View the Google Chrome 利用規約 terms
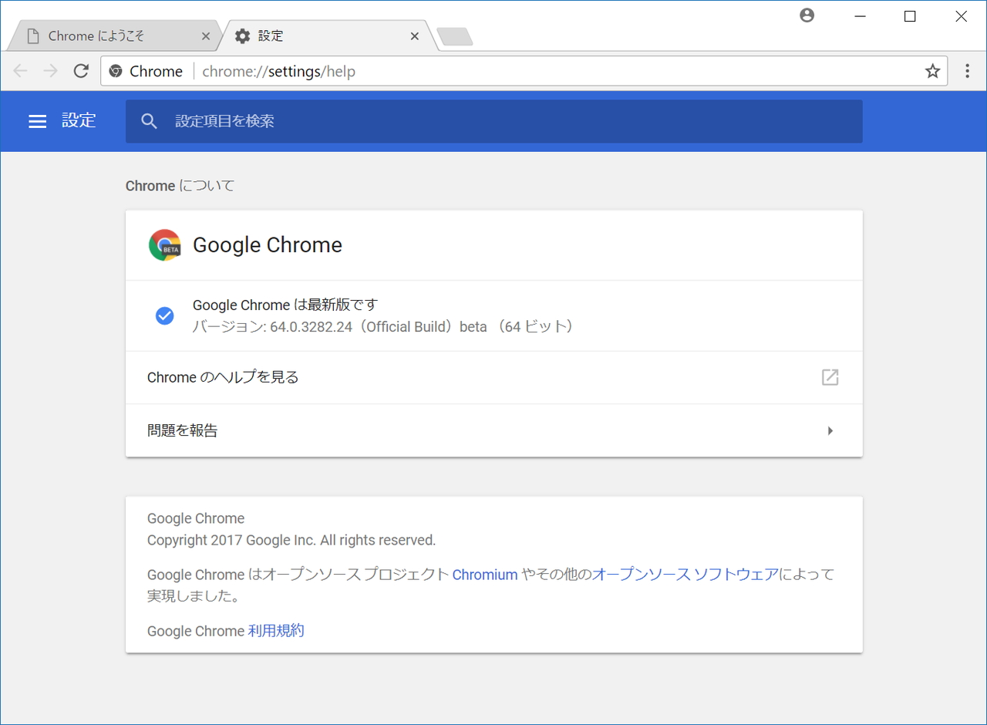The width and height of the screenshot is (987, 725). (277, 630)
